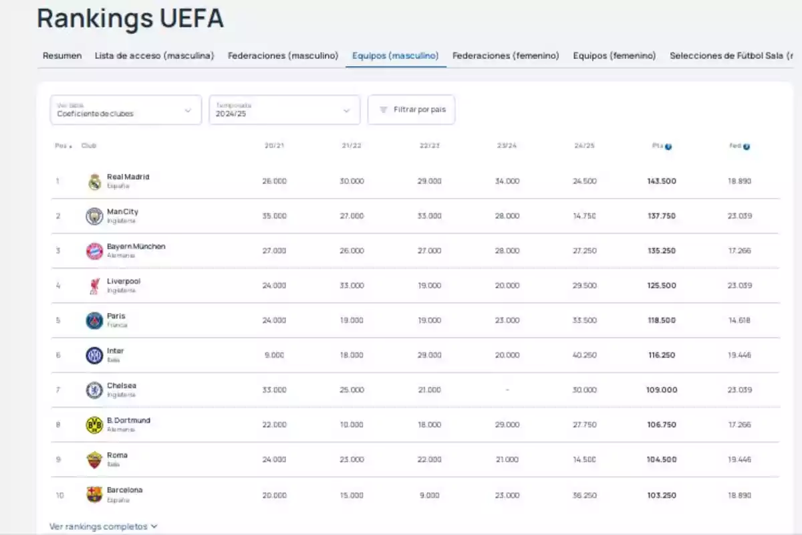Open the Liverpool club link
Screen dimensions: 802x535
coord(124,282)
